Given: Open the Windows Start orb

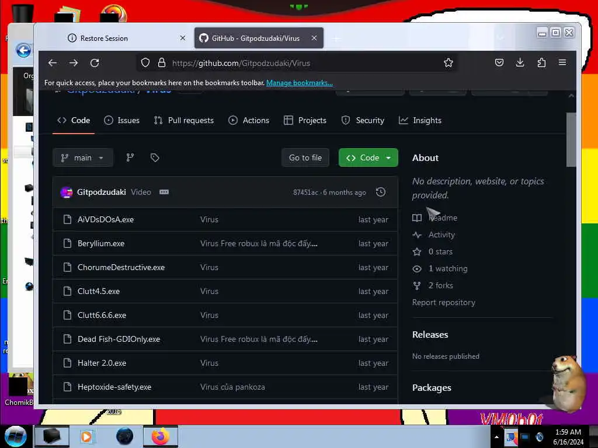Looking at the screenshot, I should (x=16, y=436).
